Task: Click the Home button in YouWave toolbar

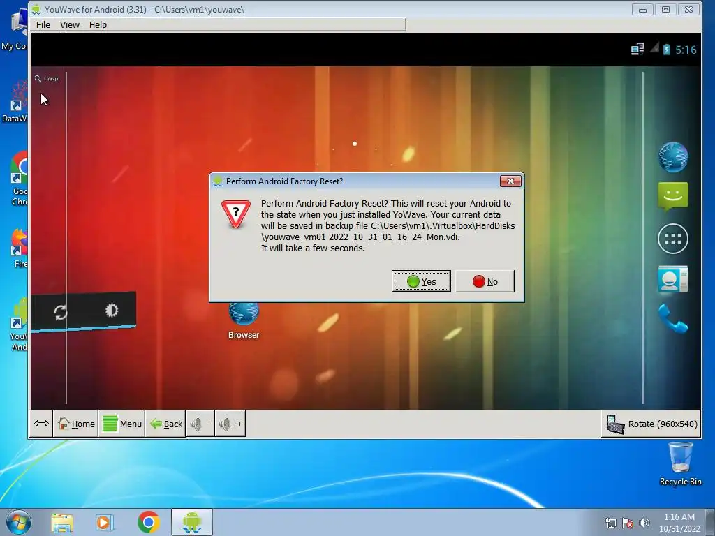Action: point(75,424)
